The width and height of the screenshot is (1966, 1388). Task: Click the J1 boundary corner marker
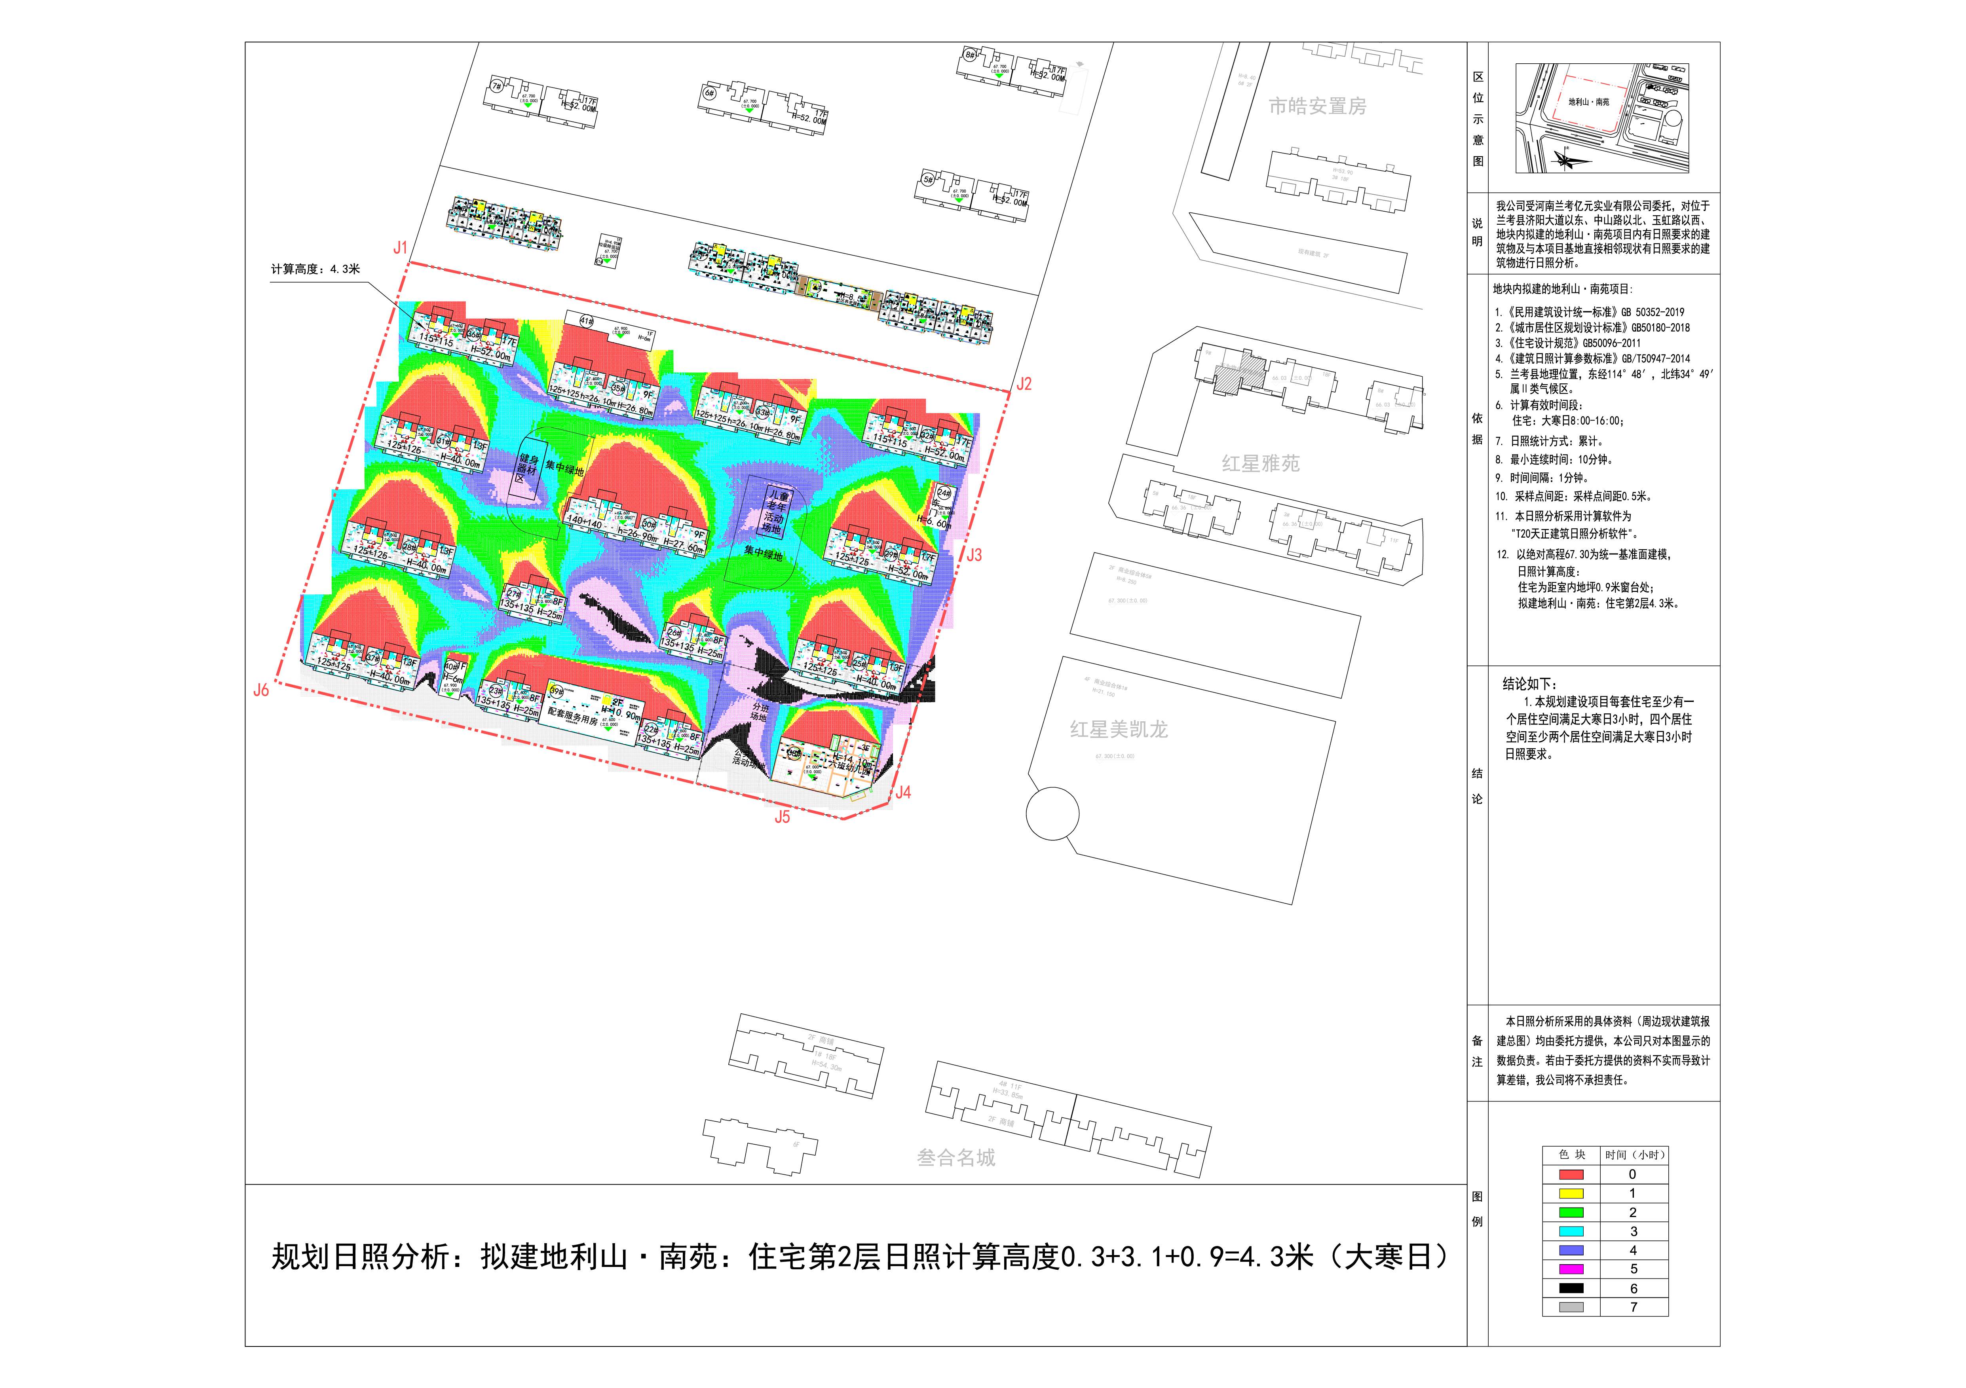coord(400,248)
